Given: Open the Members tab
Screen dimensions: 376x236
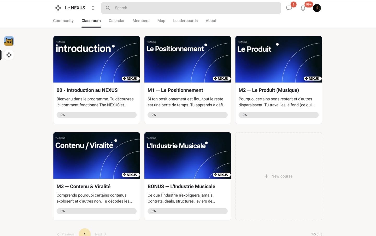Looking at the screenshot, I should tap(141, 21).
